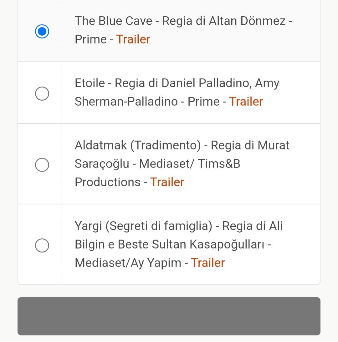Click 'Beste Sultan Kasapoğulları' name text
The width and height of the screenshot is (338, 342).
tap(191, 244)
